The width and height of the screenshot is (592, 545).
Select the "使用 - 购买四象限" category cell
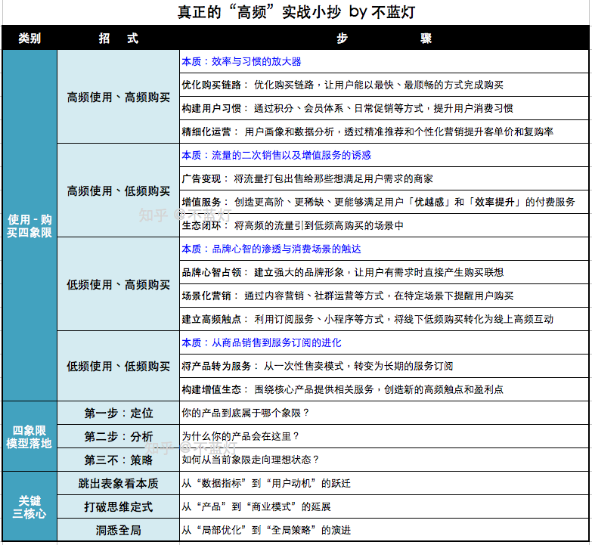(29, 225)
